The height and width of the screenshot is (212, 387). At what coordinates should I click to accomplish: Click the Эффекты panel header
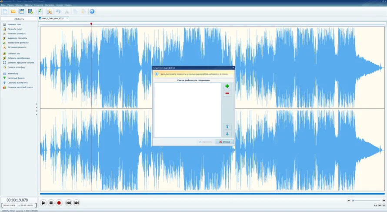(19, 19)
